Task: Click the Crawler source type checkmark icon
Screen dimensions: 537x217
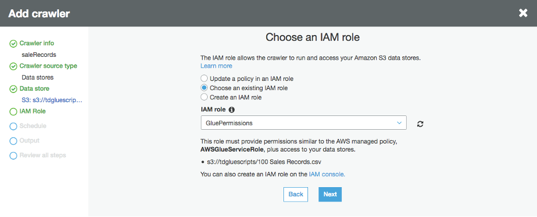Action: [13, 67]
